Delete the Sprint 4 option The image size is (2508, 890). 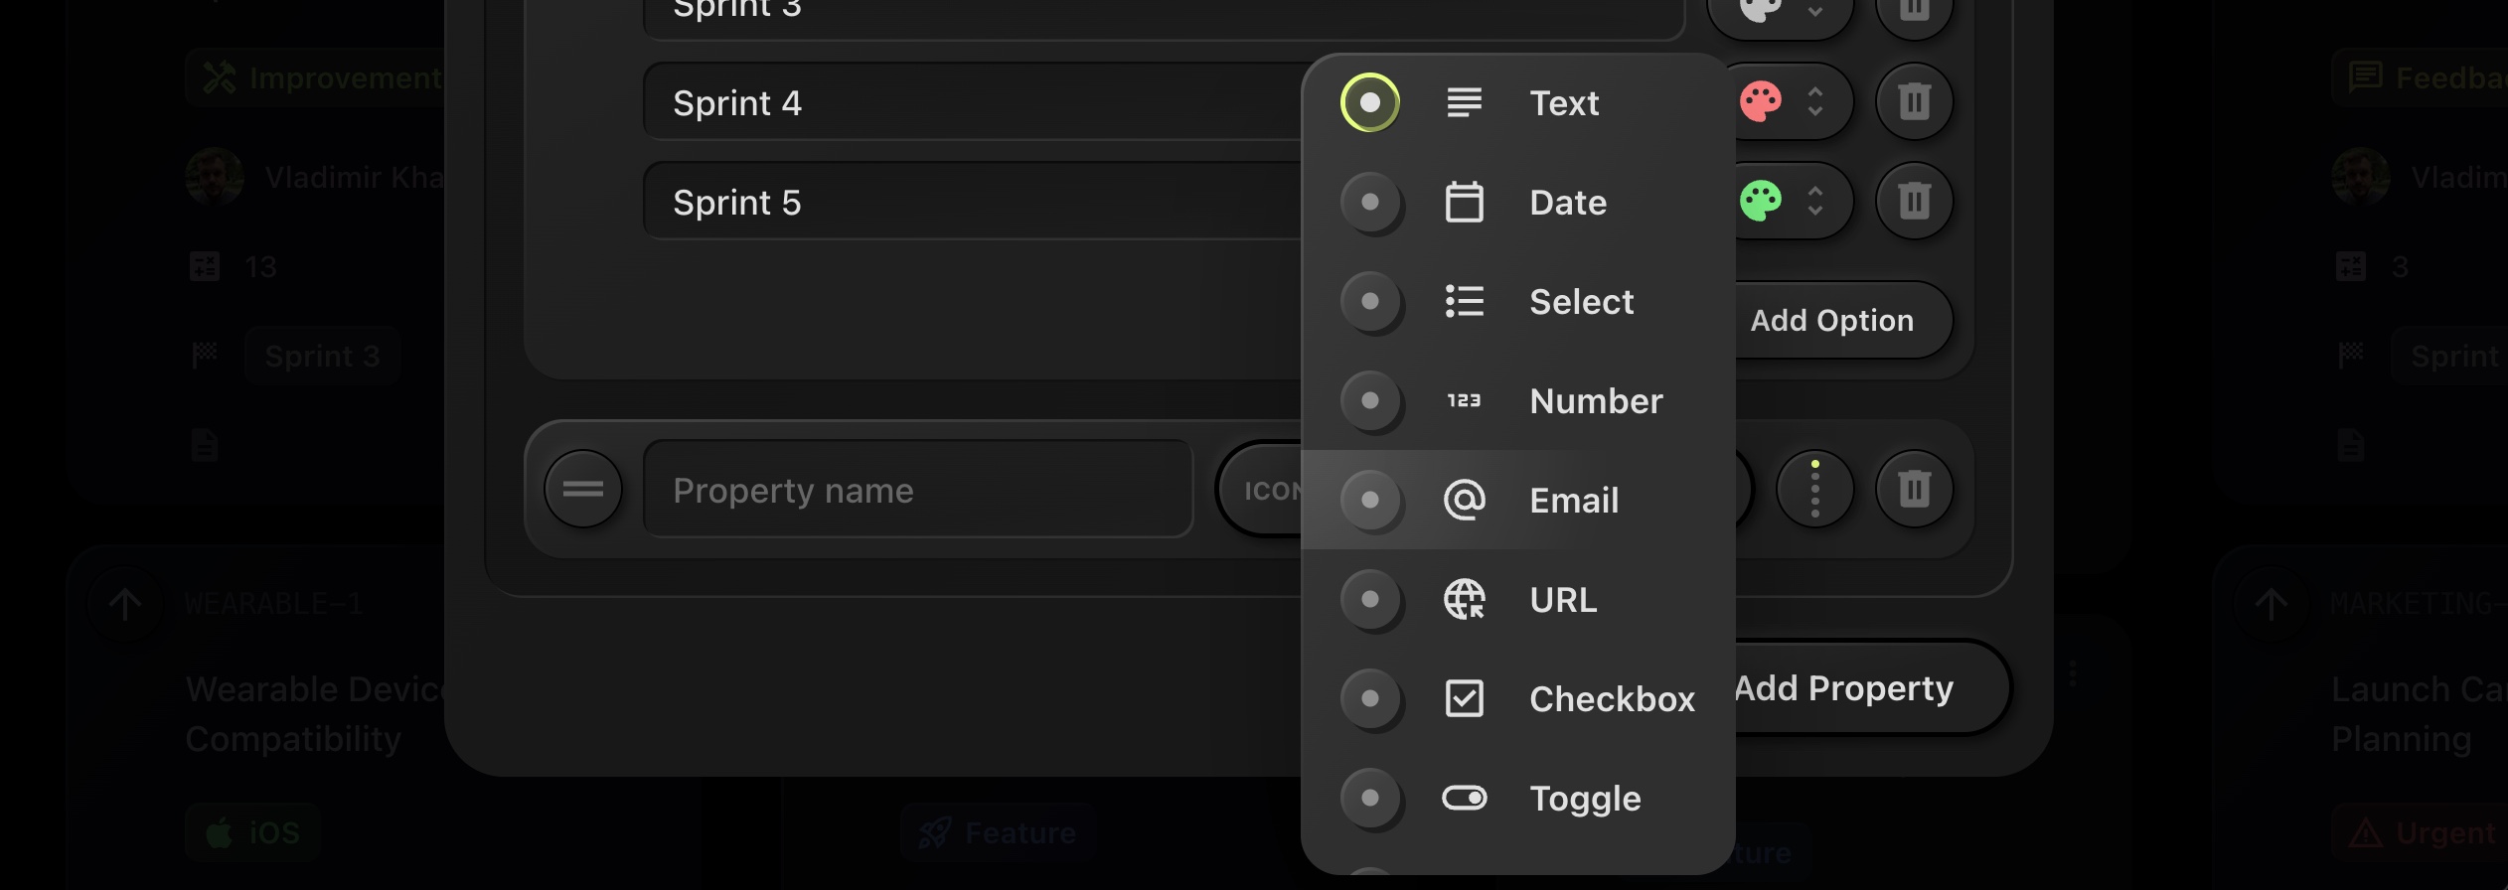click(x=1914, y=101)
